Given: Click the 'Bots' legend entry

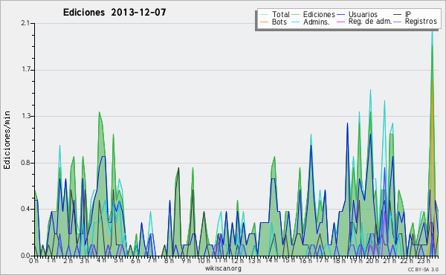Looking at the screenshot, I should (274, 22).
